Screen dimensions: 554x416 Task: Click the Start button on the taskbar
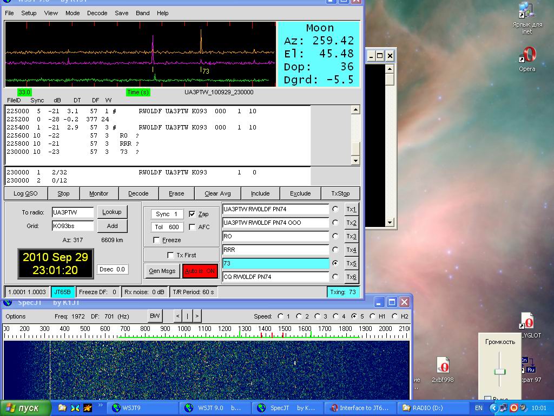point(24,408)
